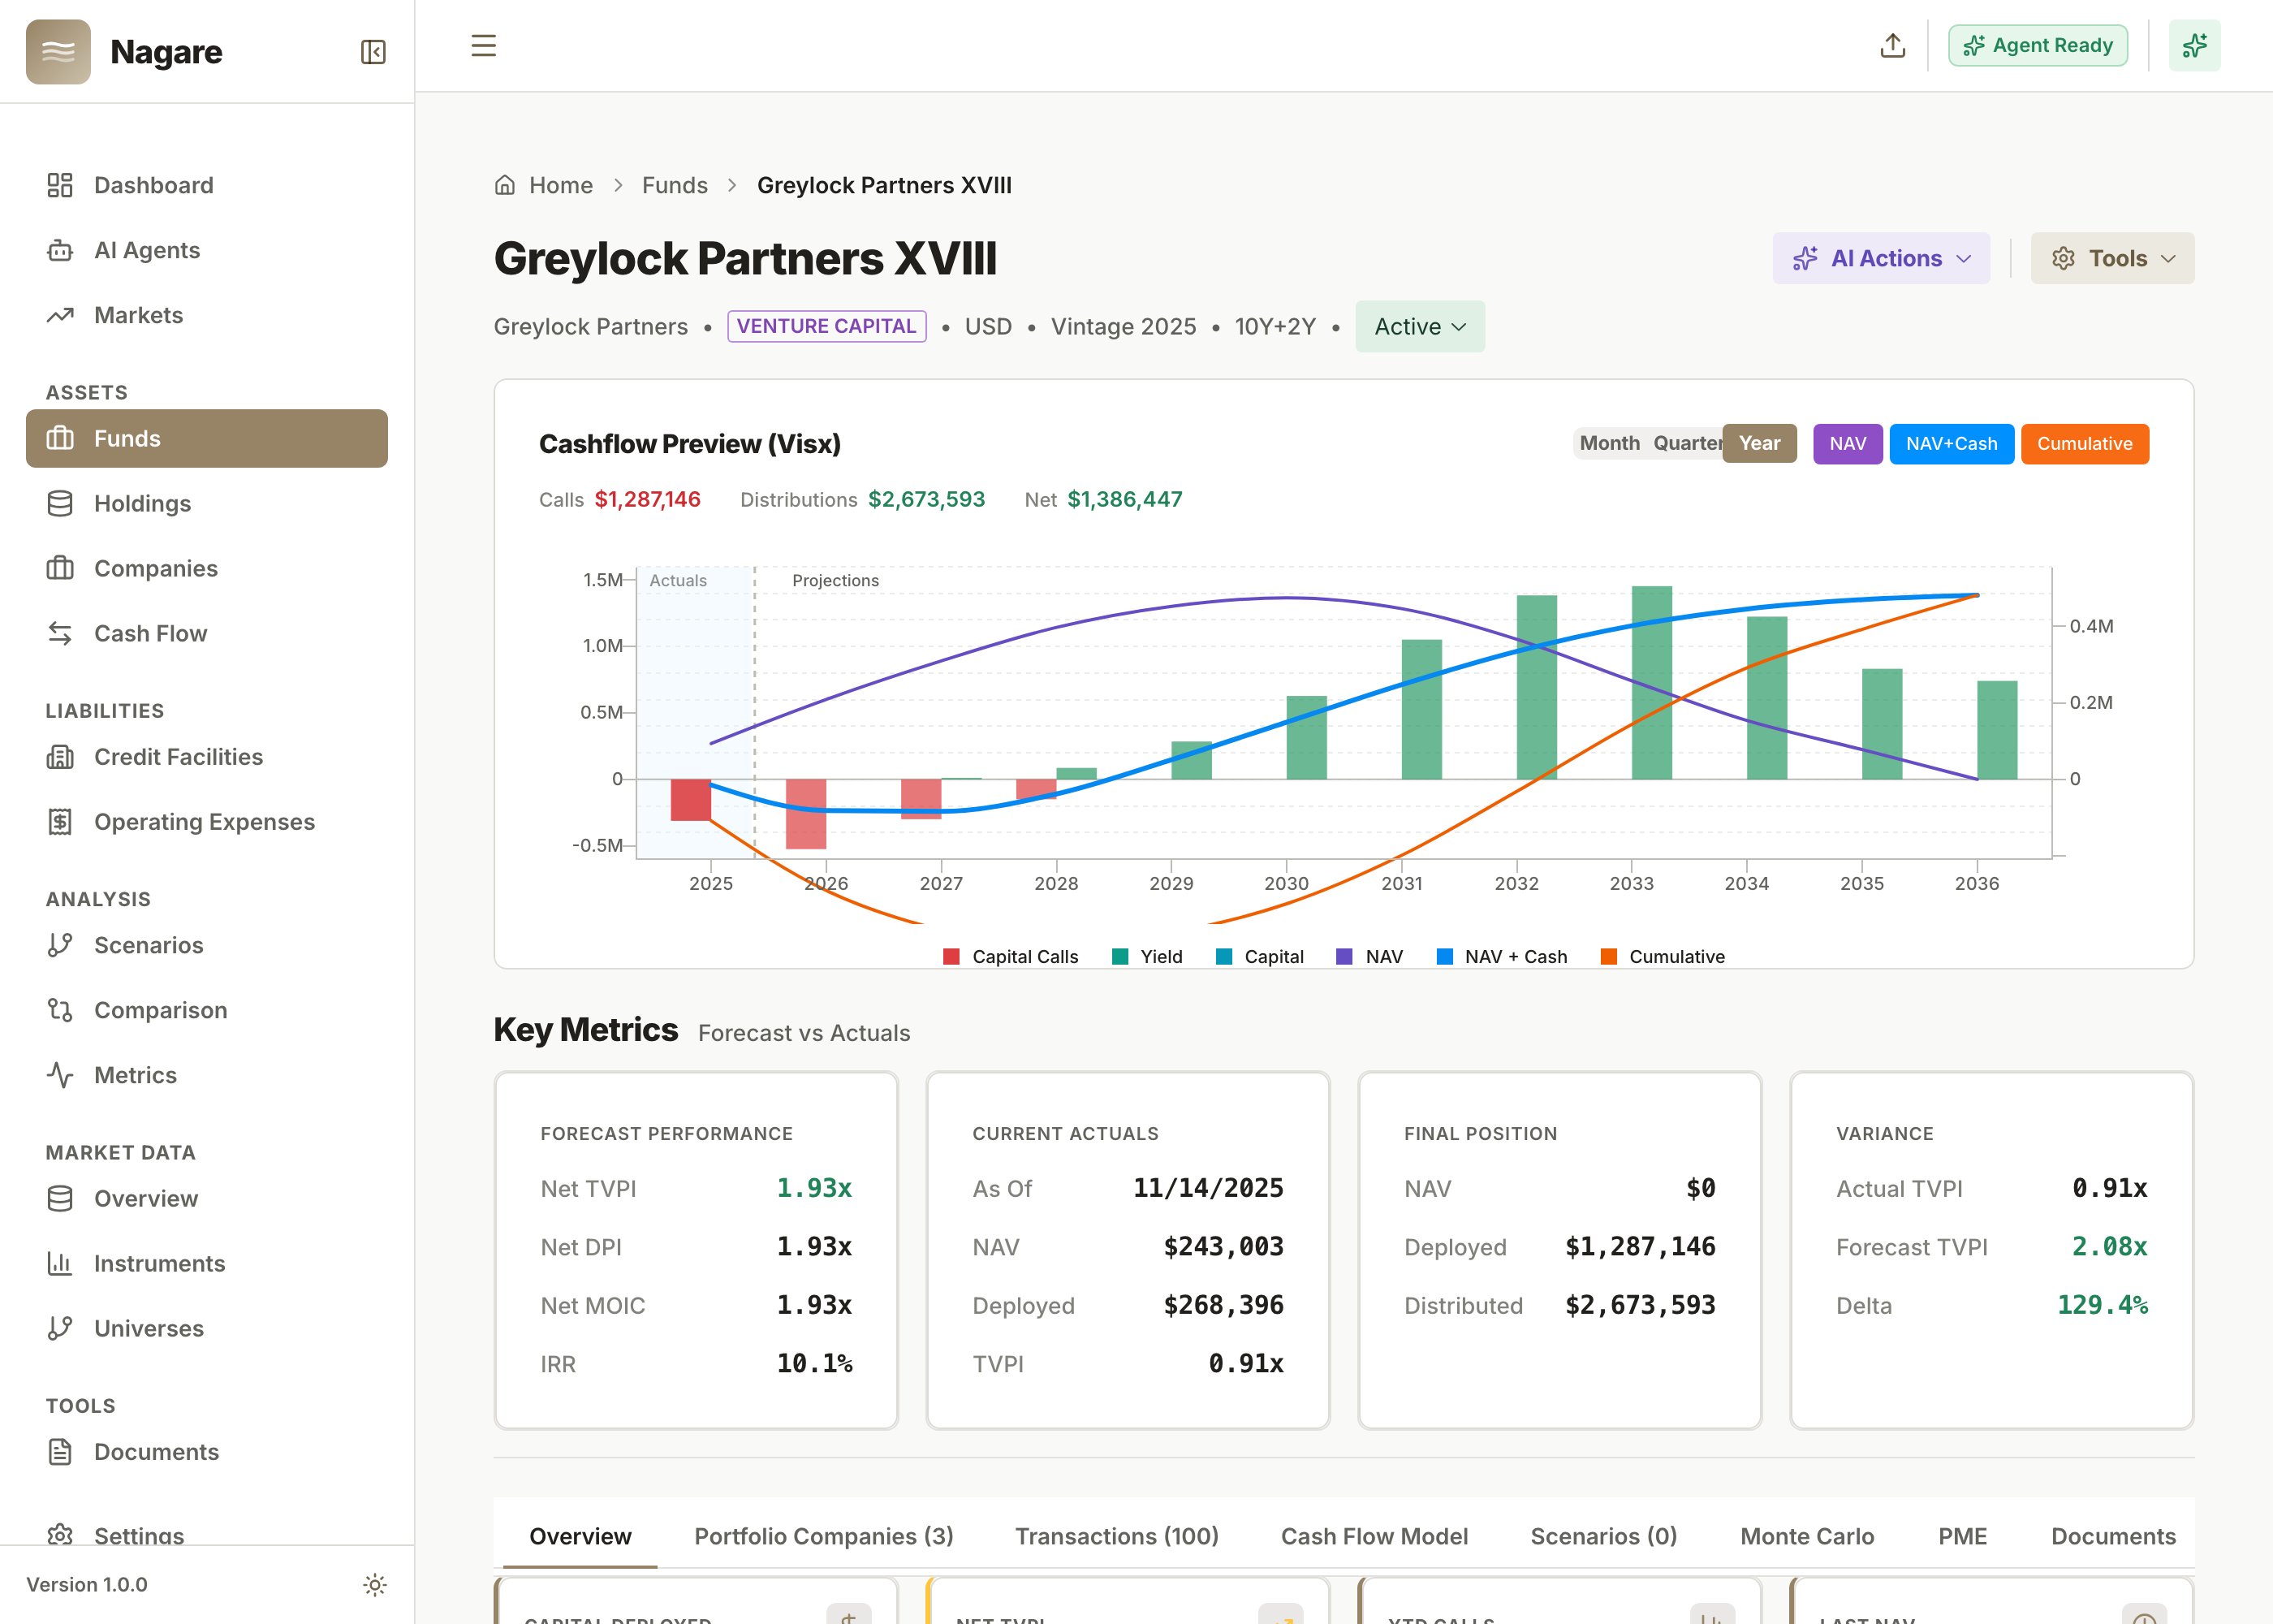2273x1624 pixels.
Task: Click the NAV legend purple swatch
Action: coord(1344,957)
